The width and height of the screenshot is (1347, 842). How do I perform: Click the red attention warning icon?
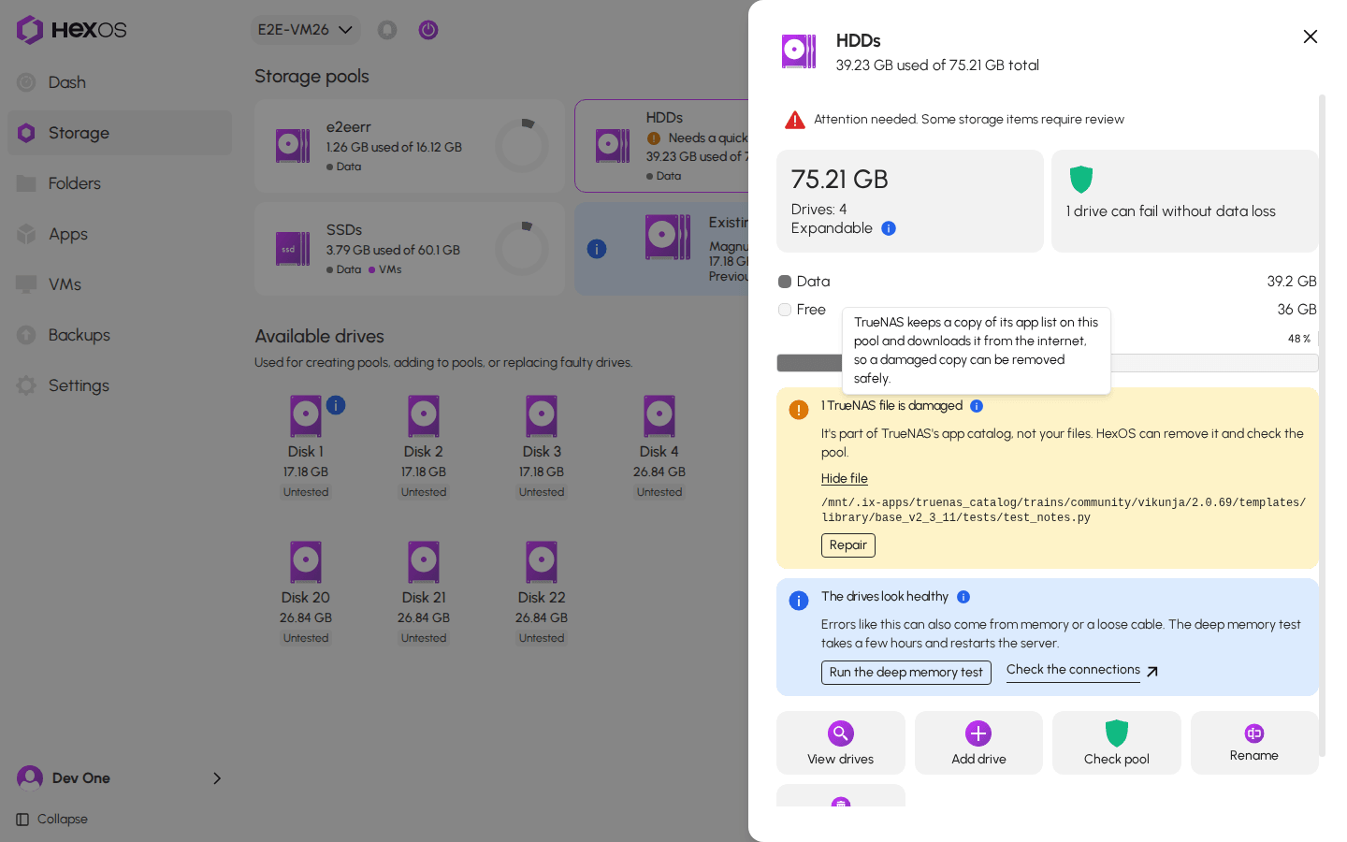tap(795, 120)
